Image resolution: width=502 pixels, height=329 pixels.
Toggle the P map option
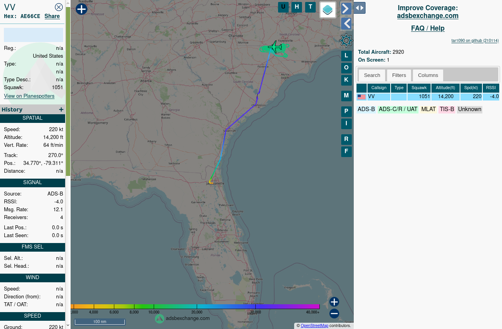pos(346,111)
